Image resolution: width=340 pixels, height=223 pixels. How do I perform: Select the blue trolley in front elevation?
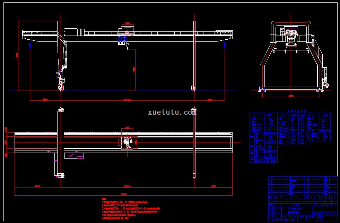tap(122, 39)
